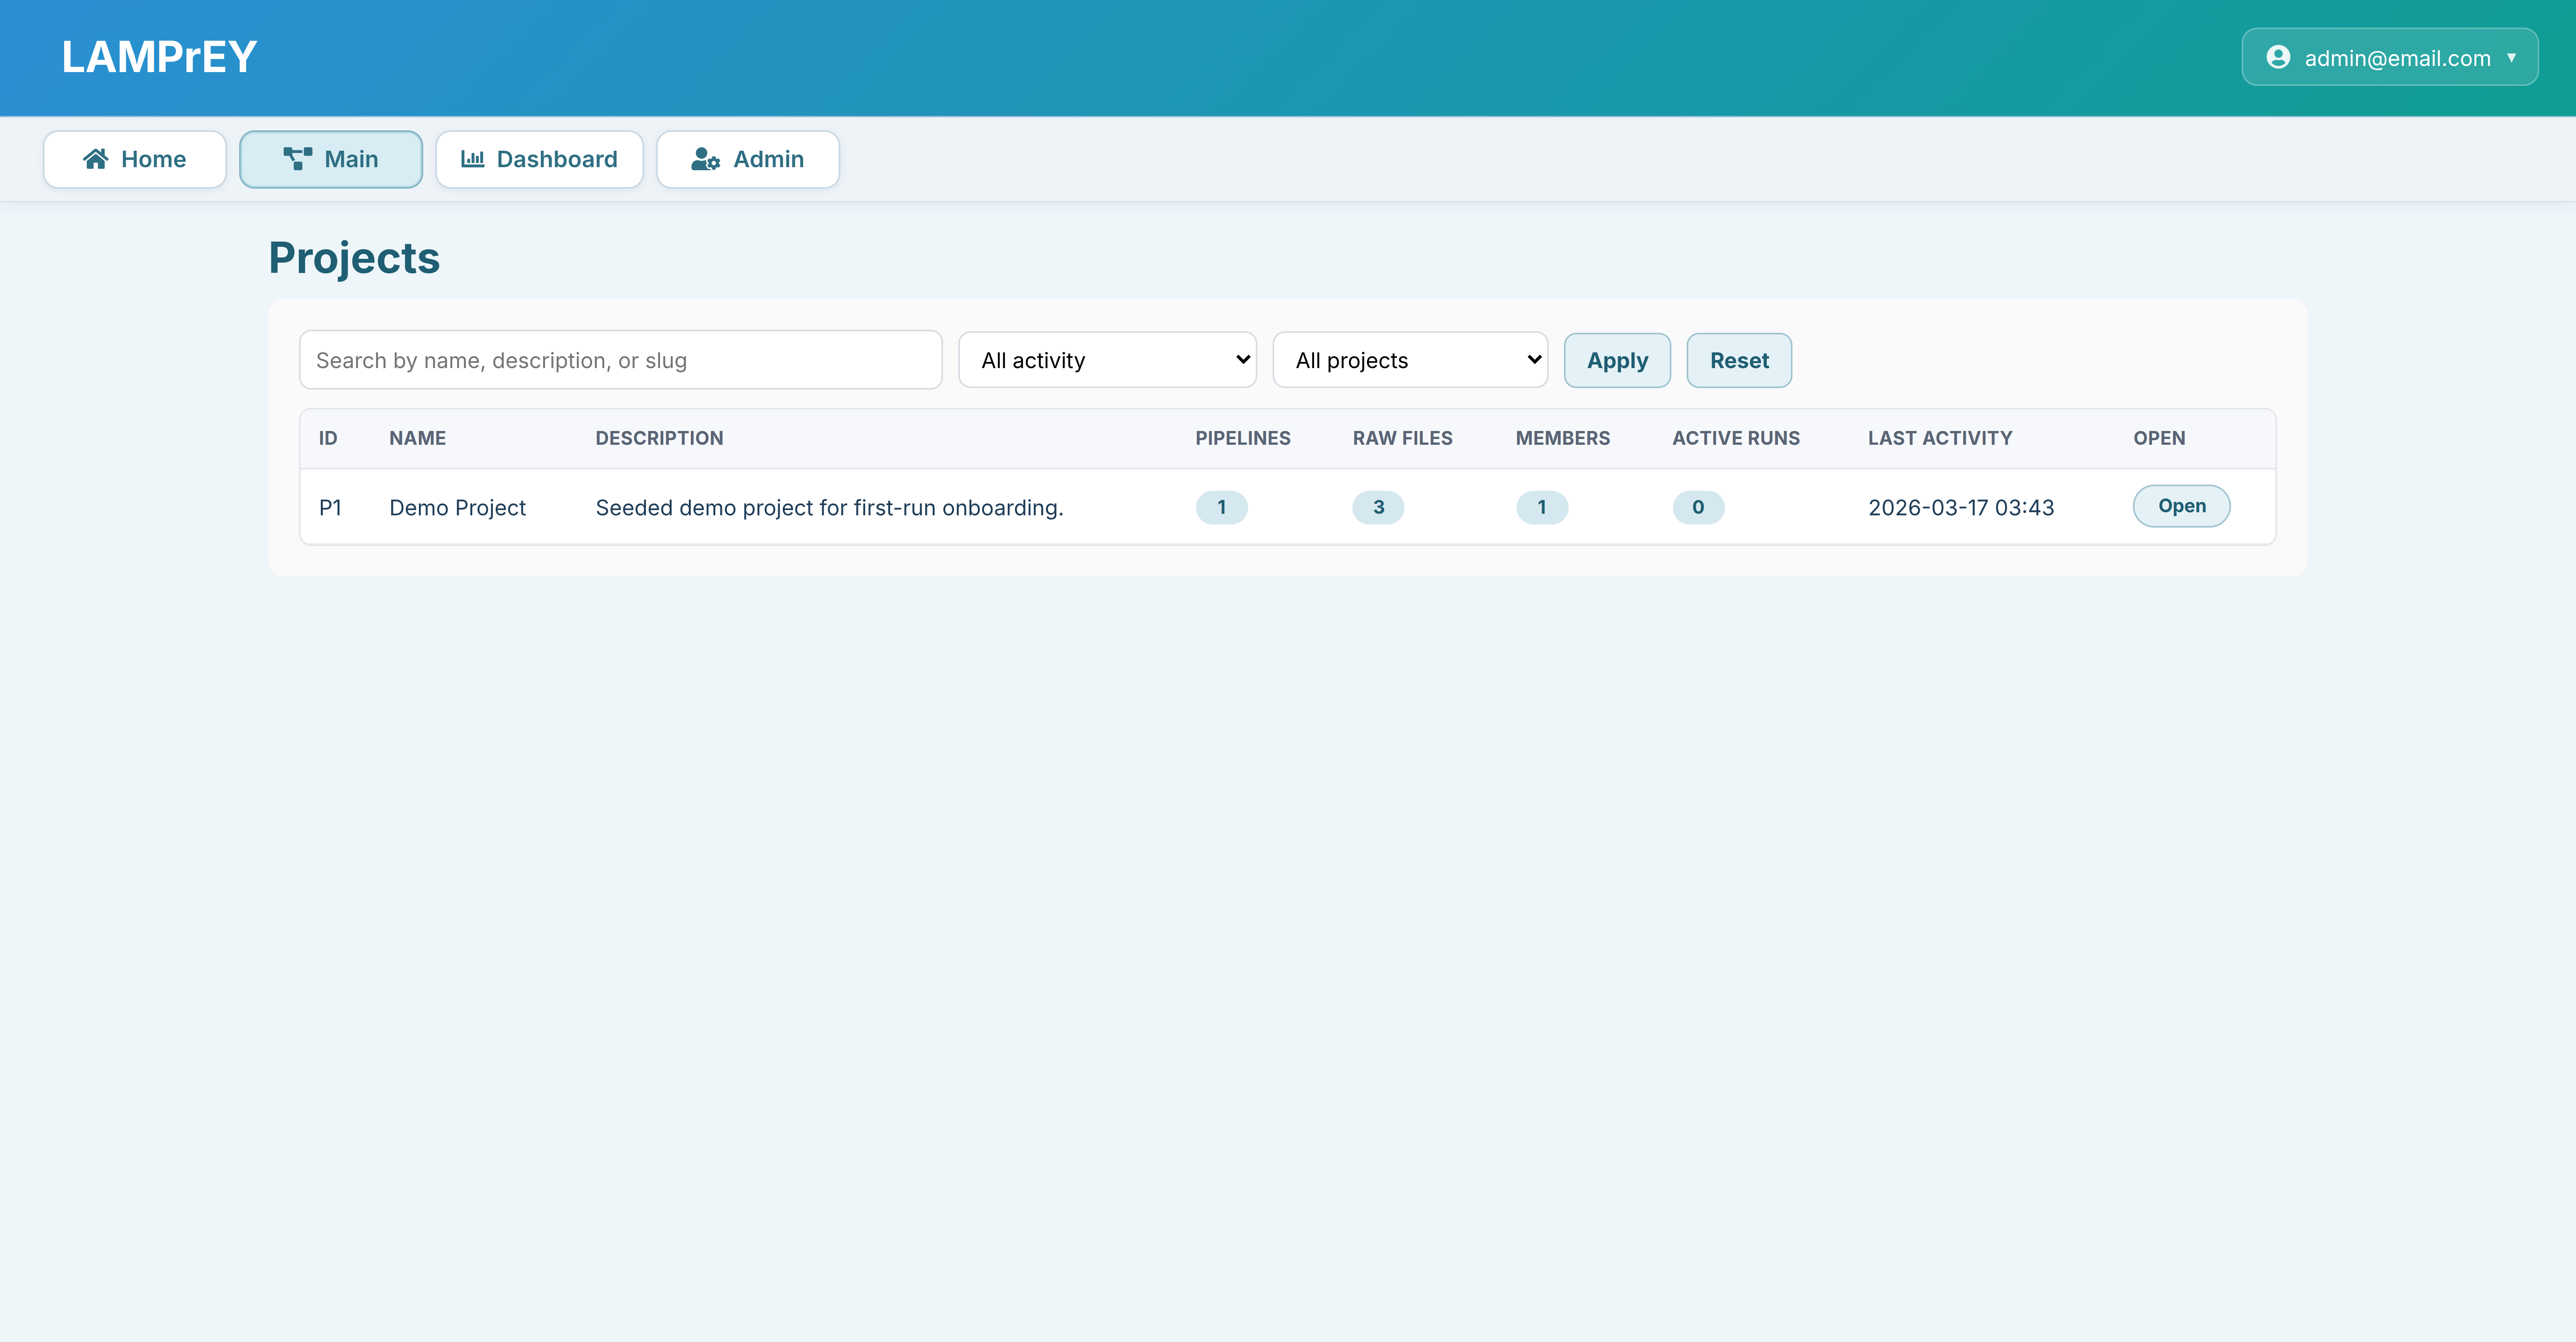Focus the project search input field
This screenshot has width=2576, height=1342.
click(x=620, y=360)
